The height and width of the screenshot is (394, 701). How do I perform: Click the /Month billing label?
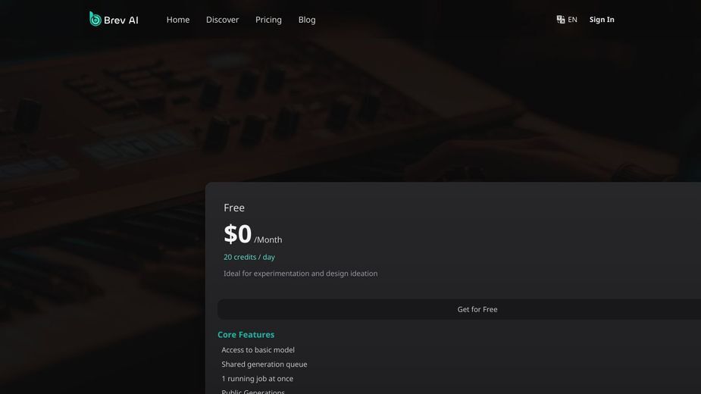click(x=268, y=239)
